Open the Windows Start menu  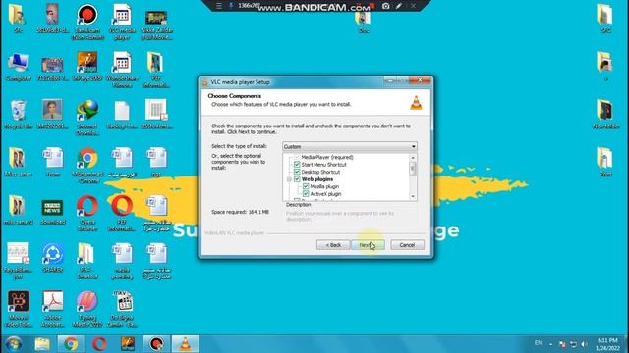coord(14,344)
